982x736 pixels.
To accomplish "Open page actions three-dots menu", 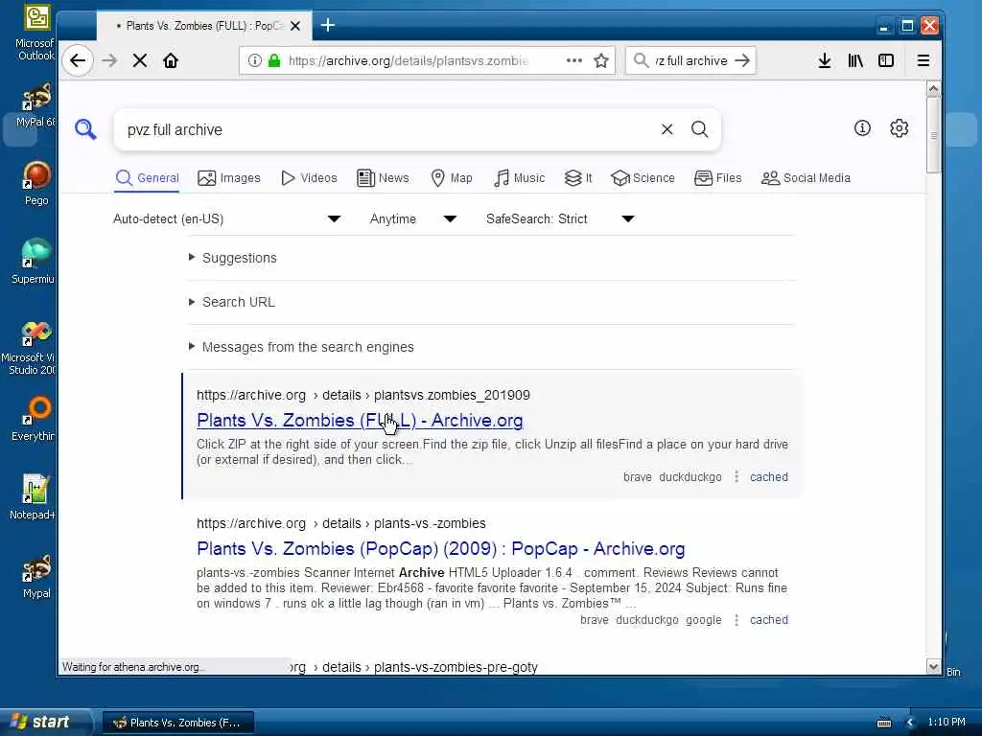I will click(x=573, y=60).
